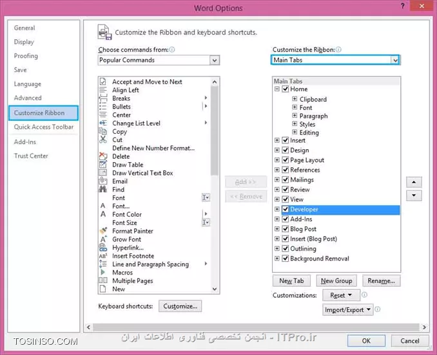Viewport: 437px width, 355px height.
Task: Move selected tab up with arrow button
Action: (414, 183)
